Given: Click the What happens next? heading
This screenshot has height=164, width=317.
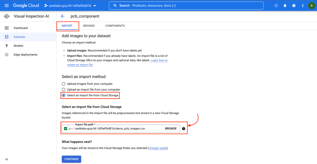Looking at the screenshot, I should [77, 142].
